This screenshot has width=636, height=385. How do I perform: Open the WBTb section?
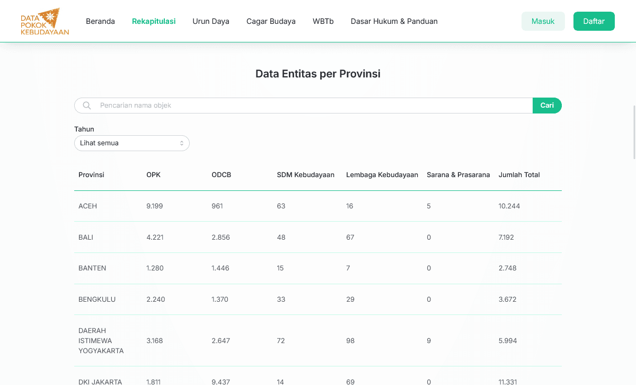323,21
